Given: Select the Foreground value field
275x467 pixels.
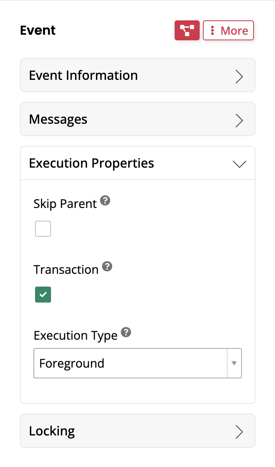Looking at the screenshot, I should click(132, 363).
